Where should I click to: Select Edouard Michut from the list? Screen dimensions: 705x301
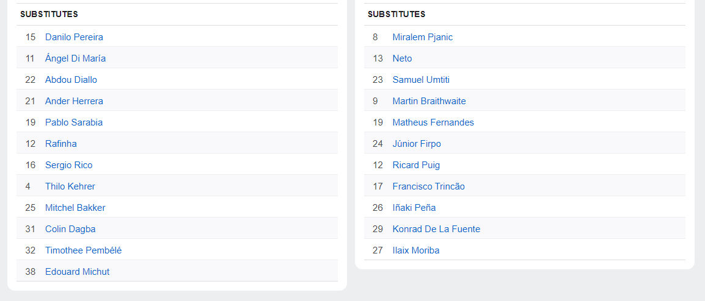point(77,272)
